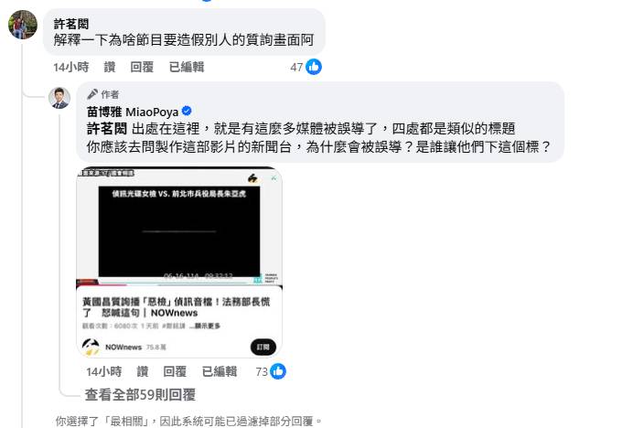This screenshot has height=428, width=622.
Task: Reply to 許茗閎's comment with 回覆
Action: [x=142, y=67]
